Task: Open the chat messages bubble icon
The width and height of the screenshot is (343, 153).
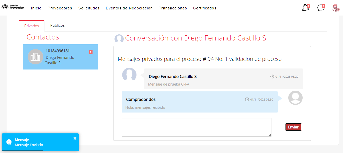Action: (321, 8)
